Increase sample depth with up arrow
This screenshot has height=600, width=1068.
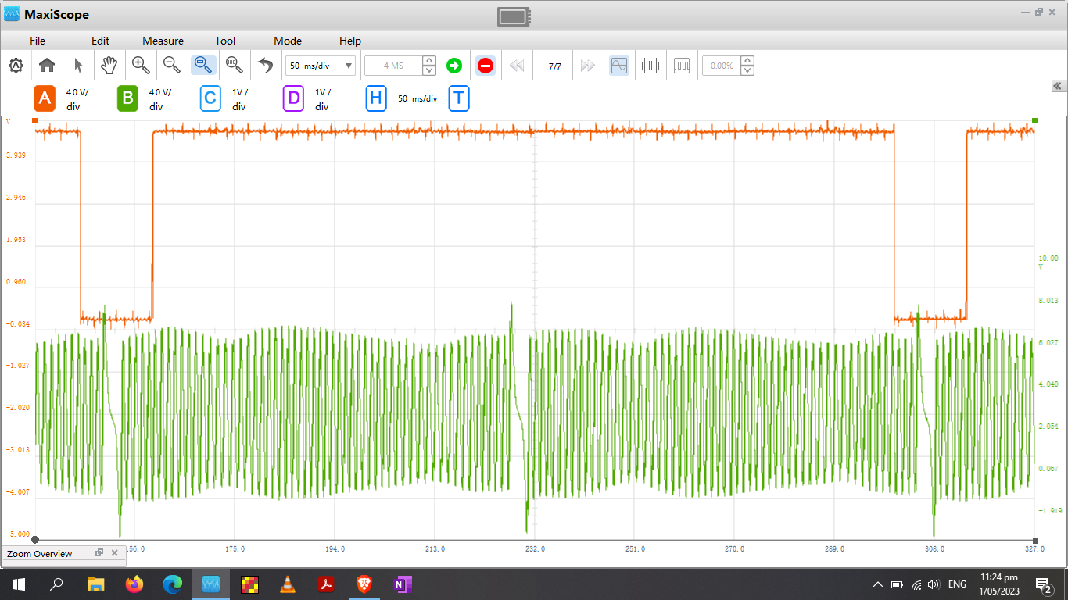[429, 61]
